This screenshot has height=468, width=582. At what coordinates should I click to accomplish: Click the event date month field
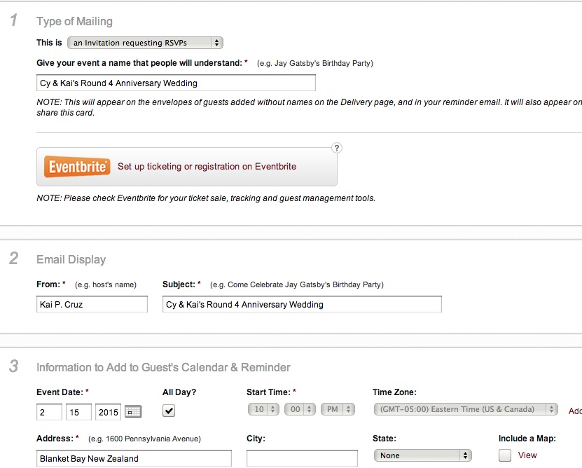[x=48, y=412]
